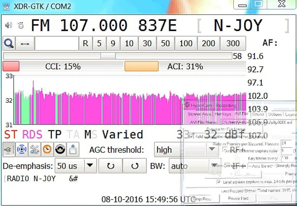Click the red CCI indicator bar
The height and width of the screenshot is (206, 297).
click(11, 66)
